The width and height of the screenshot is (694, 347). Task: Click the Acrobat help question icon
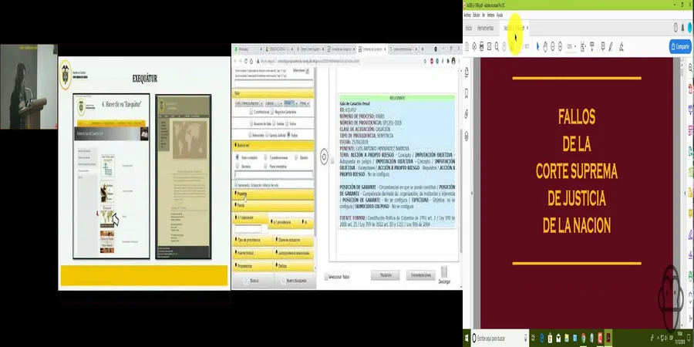675,28
